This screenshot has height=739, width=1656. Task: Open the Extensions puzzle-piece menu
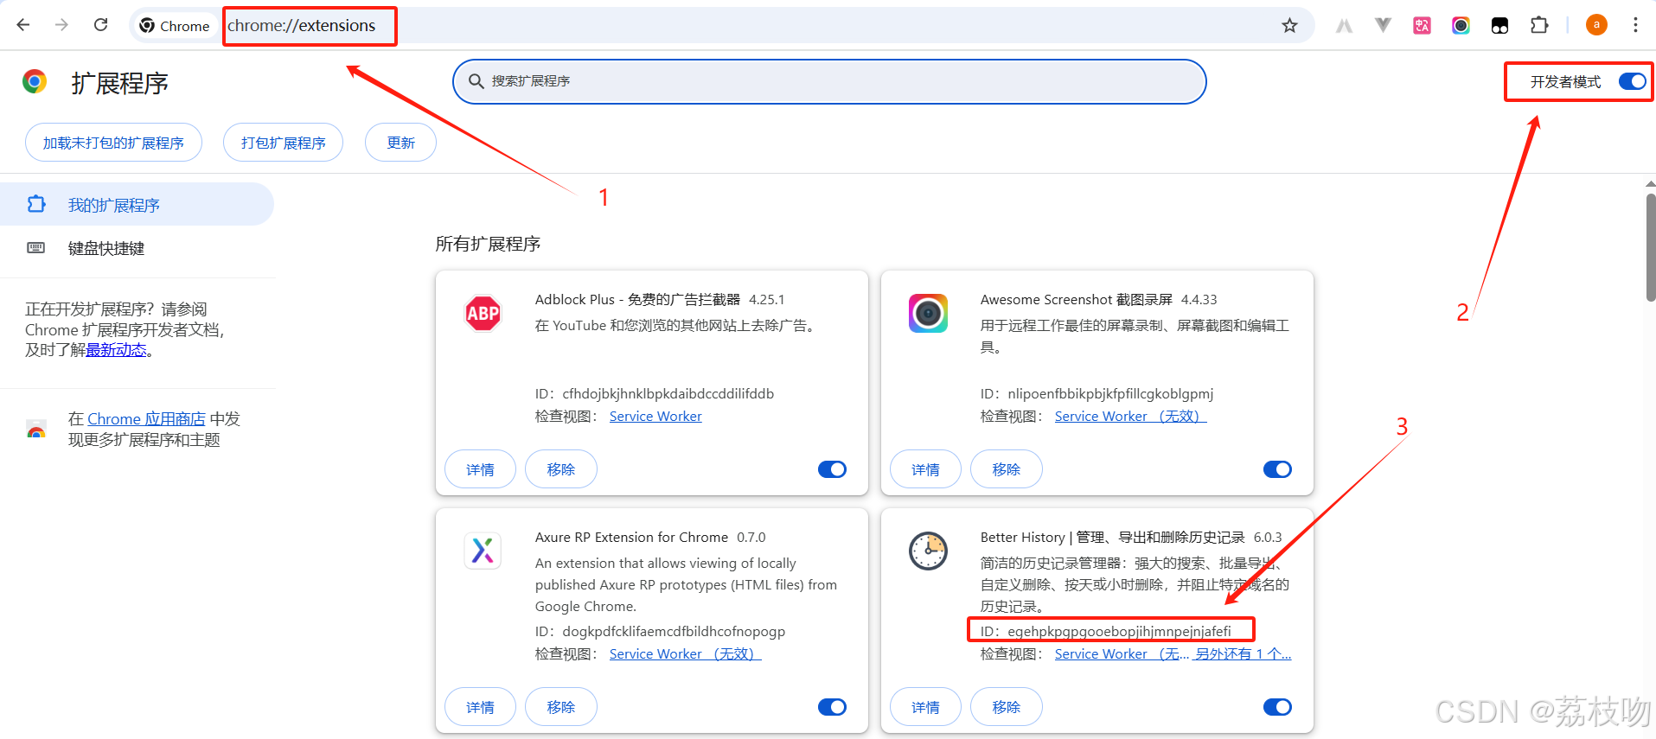coord(1539,25)
